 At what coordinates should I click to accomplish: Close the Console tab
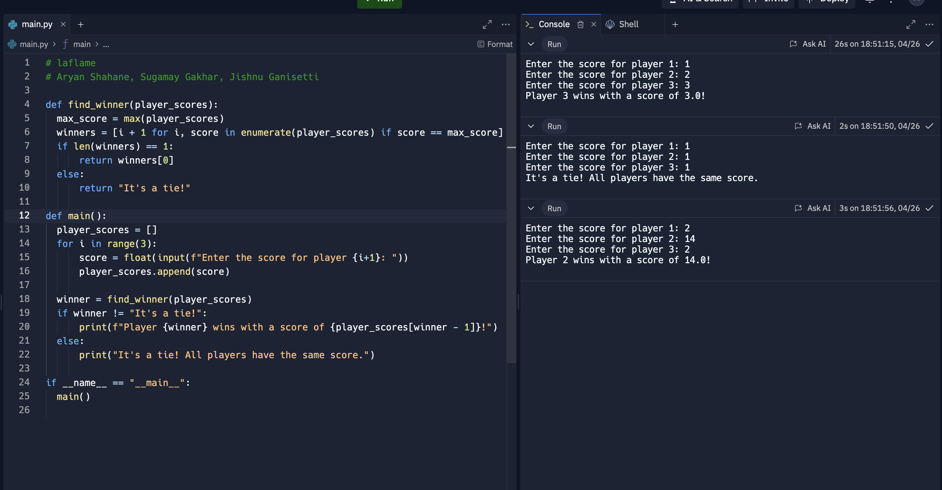pyautogui.click(x=594, y=24)
